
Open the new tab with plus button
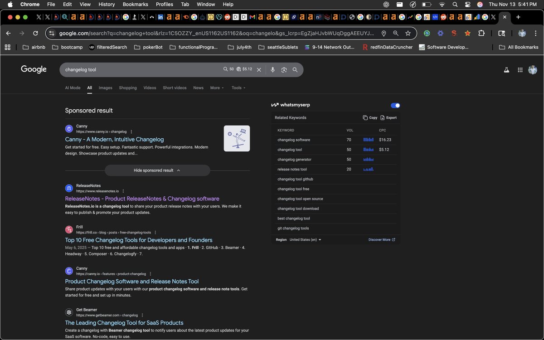(518, 17)
